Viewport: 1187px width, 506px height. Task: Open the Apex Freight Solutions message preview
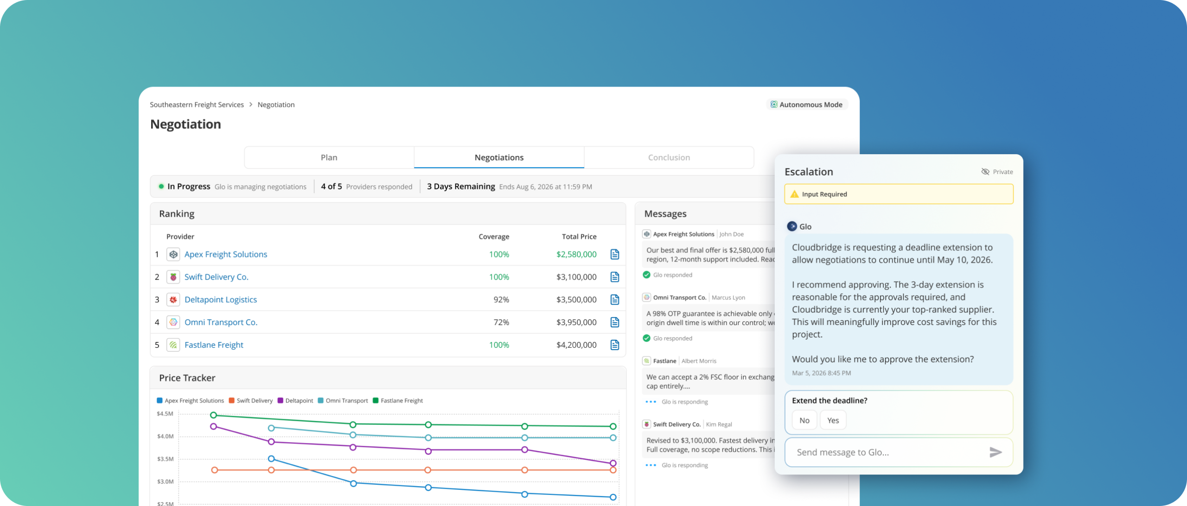(x=708, y=255)
